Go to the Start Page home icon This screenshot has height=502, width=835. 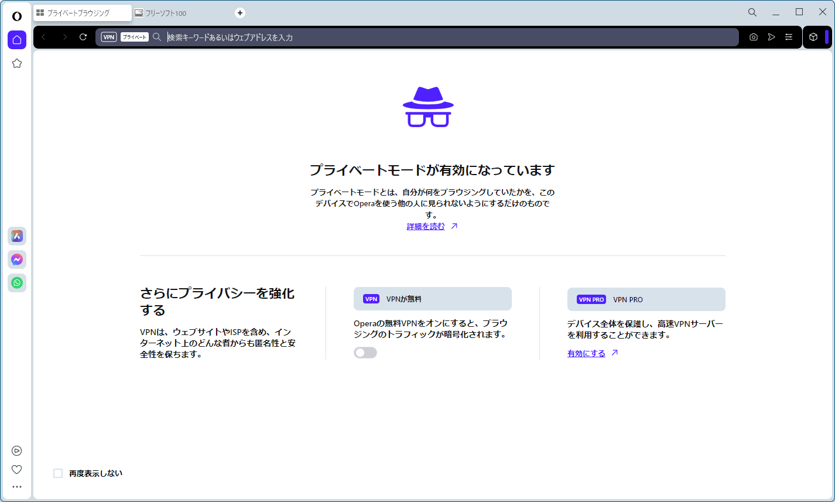coord(17,40)
